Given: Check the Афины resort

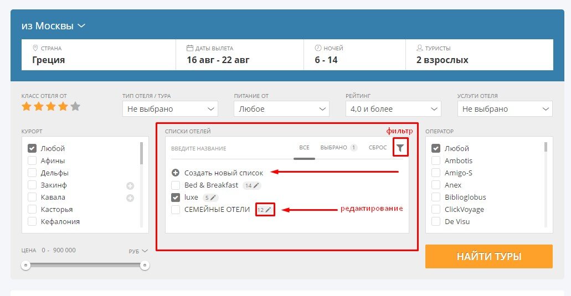Looking at the screenshot, I should point(32,160).
